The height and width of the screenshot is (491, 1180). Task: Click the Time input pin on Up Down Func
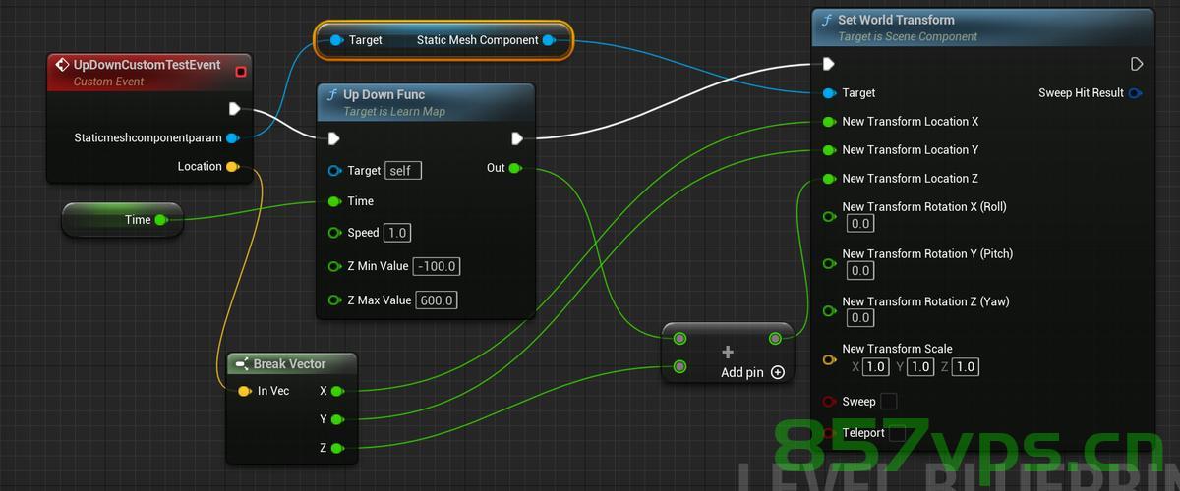tap(334, 201)
